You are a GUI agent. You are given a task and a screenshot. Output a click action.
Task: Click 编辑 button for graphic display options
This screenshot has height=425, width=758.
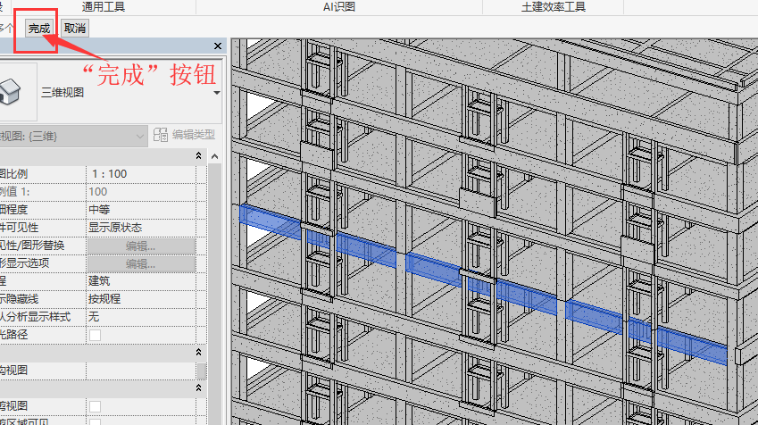(141, 264)
